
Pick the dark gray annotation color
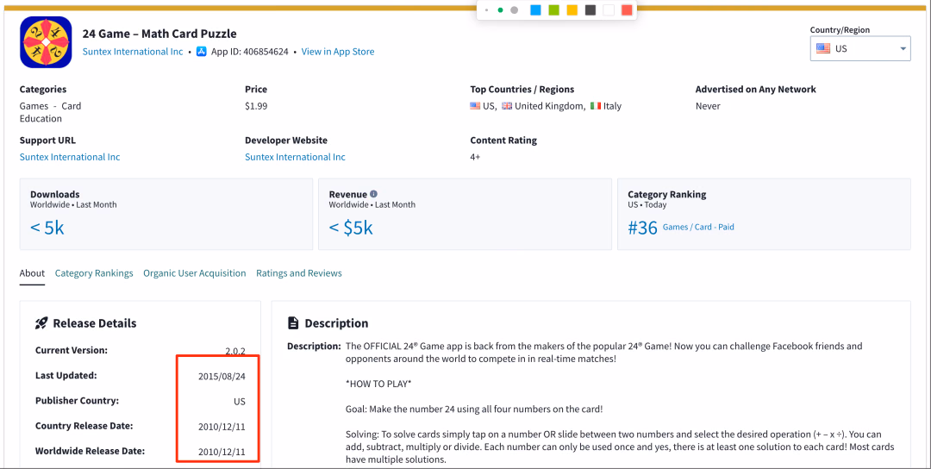590,10
